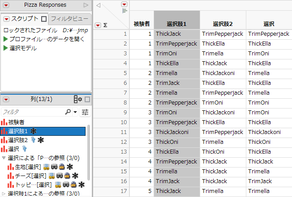The width and height of the screenshot is (292, 197).
Task: Click the column list settings gear icon
Action: coord(77,99)
